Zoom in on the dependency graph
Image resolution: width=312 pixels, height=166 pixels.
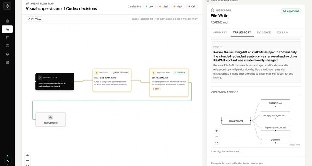217,131
